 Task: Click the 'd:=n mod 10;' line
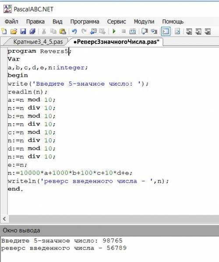pos(32,148)
